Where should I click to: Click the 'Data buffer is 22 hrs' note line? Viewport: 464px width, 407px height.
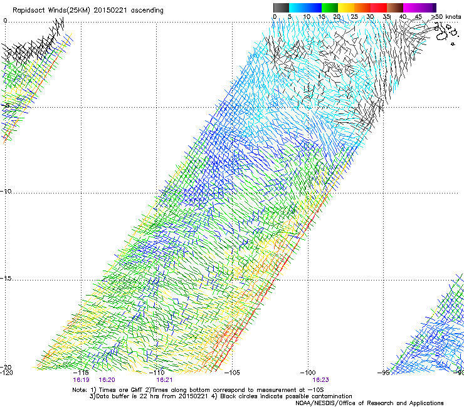click(x=221, y=396)
